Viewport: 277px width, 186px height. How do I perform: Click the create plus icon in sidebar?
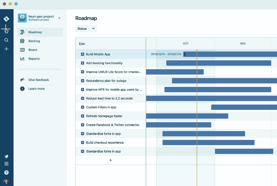tap(6, 49)
